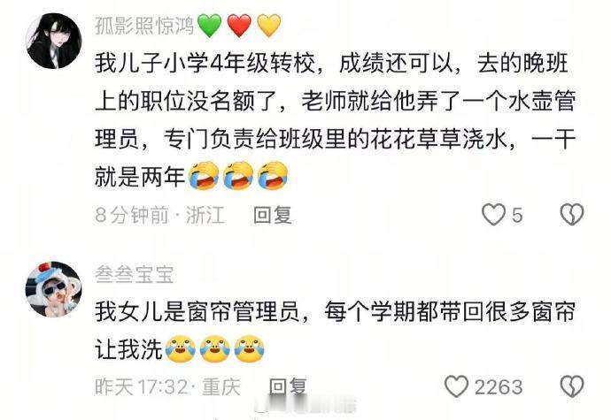
Task: Click the red heart emoji beside 孤影照惊鸿
Action: point(239,26)
